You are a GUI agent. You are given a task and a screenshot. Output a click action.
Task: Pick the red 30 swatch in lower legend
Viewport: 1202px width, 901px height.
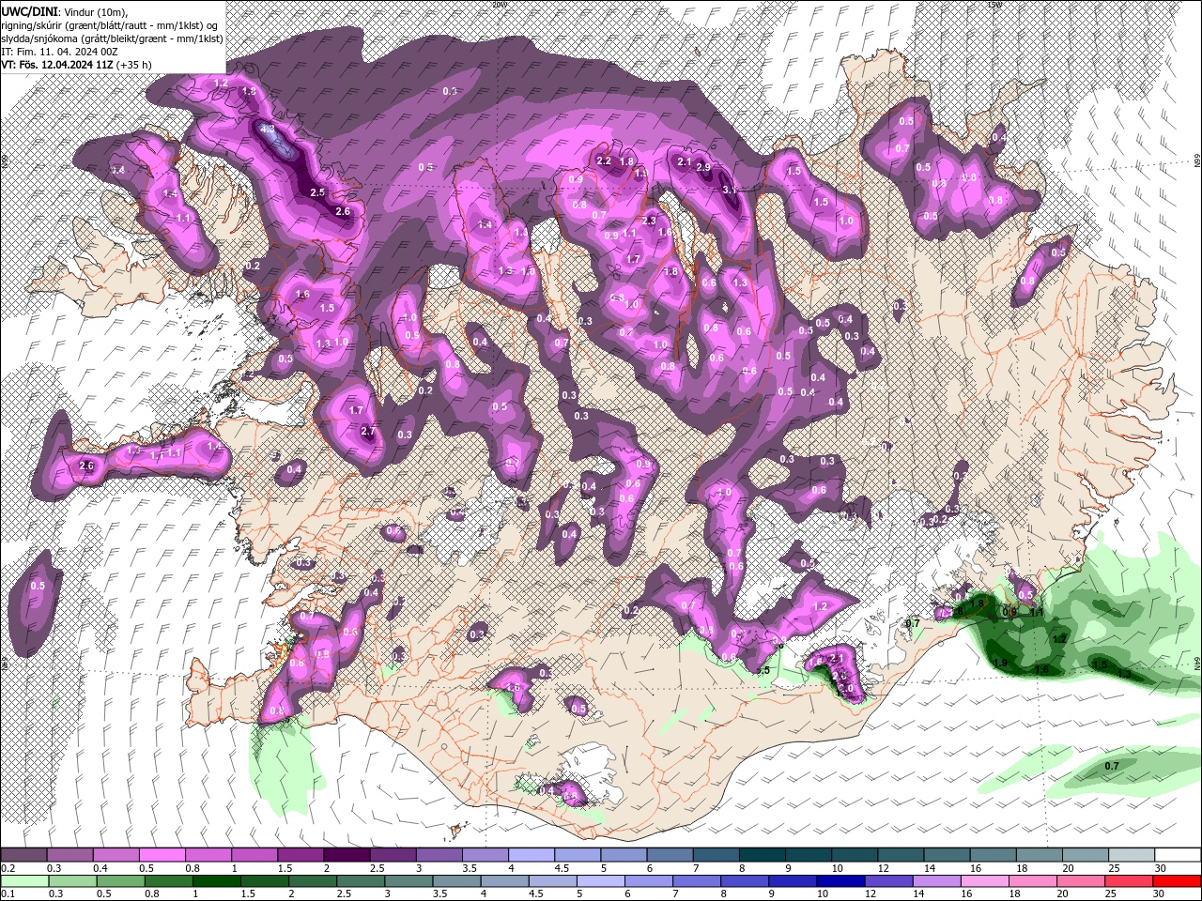[1177, 881]
